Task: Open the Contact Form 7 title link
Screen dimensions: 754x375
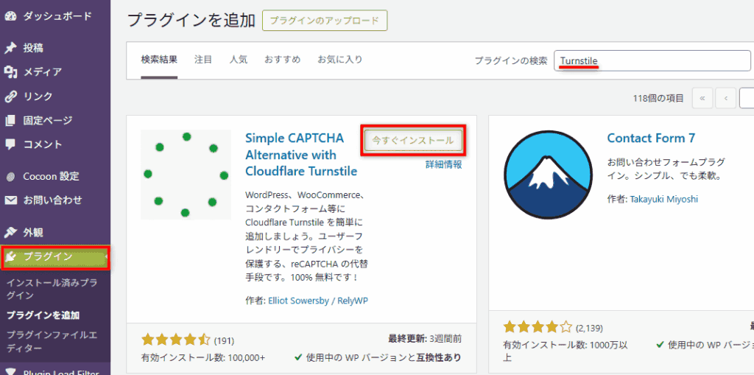Action: pyautogui.click(x=651, y=138)
